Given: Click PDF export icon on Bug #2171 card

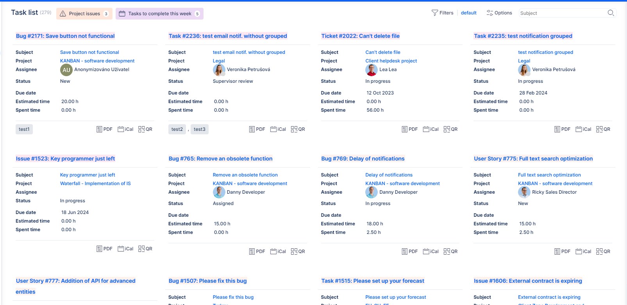Looking at the screenshot, I should pos(104,129).
